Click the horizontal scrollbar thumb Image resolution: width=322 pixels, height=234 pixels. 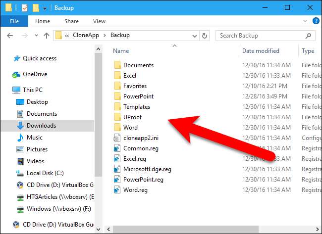click(x=185, y=229)
